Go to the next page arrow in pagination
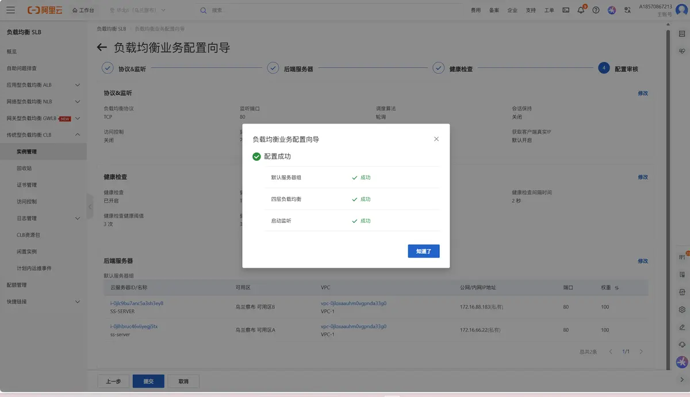 pos(641,352)
